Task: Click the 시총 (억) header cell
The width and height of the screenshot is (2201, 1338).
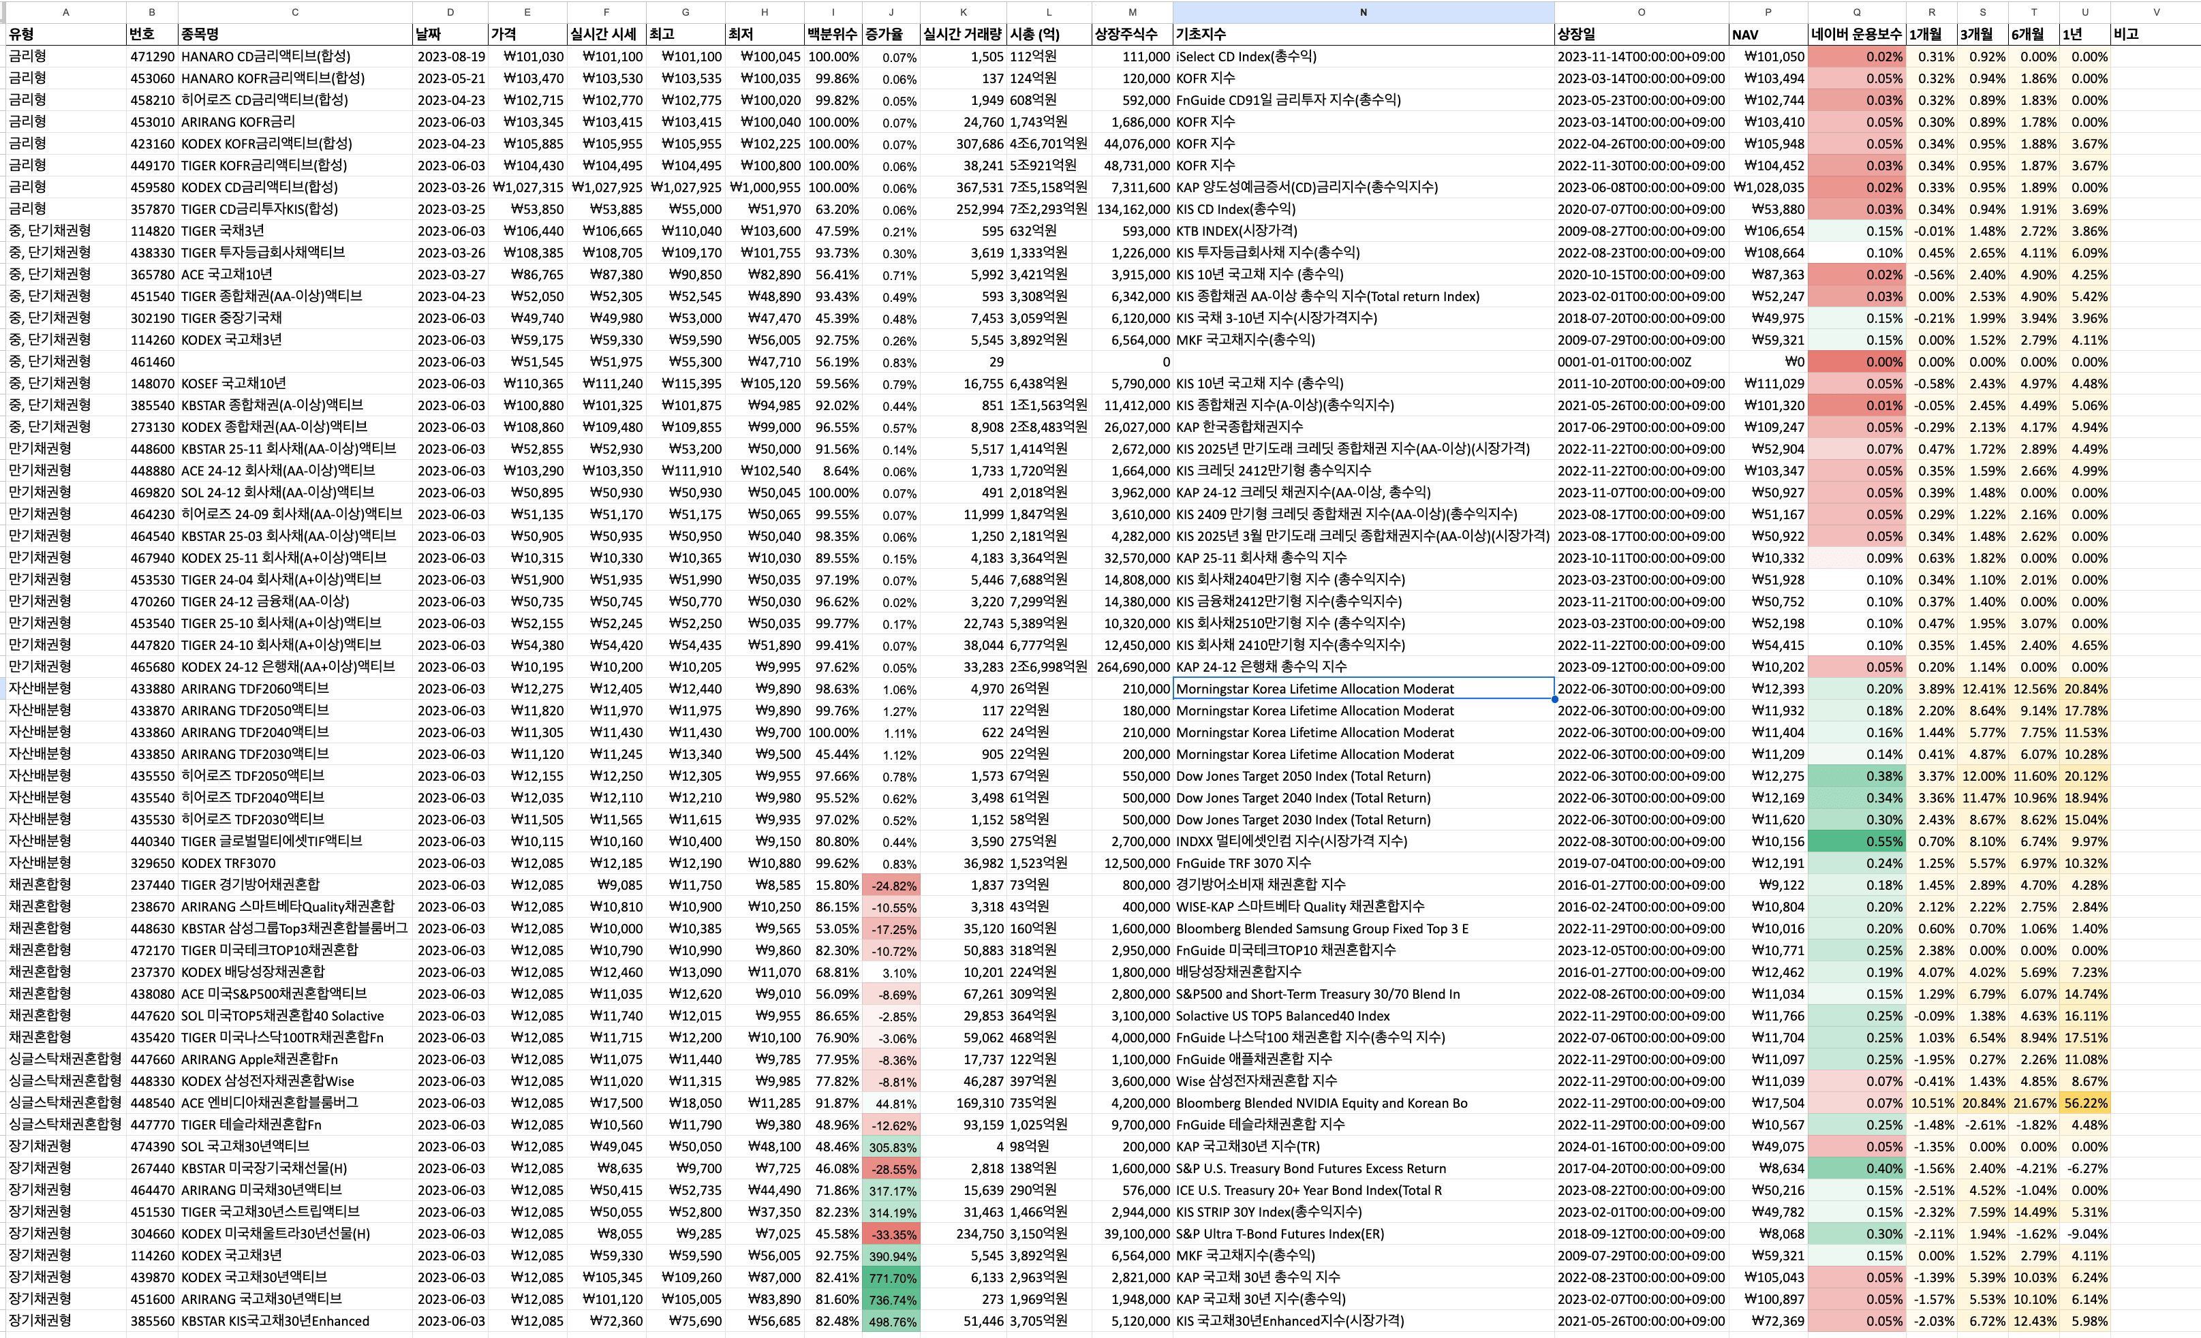Action: [1049, 34]
